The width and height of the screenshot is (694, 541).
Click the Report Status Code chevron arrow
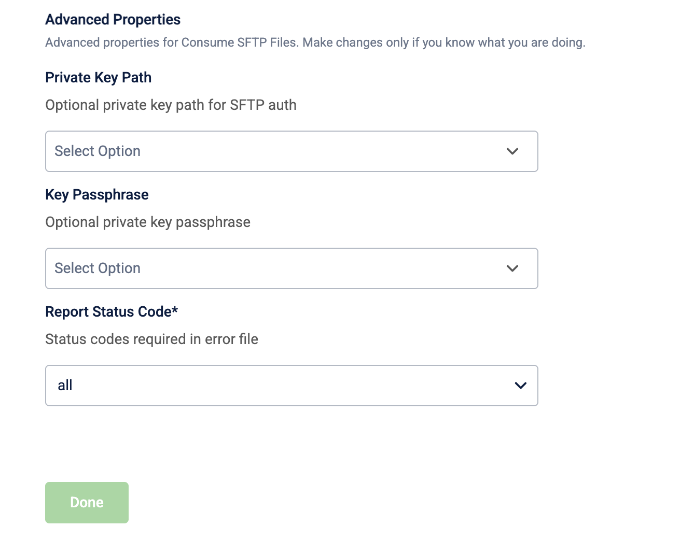click(x=520, y=386)
